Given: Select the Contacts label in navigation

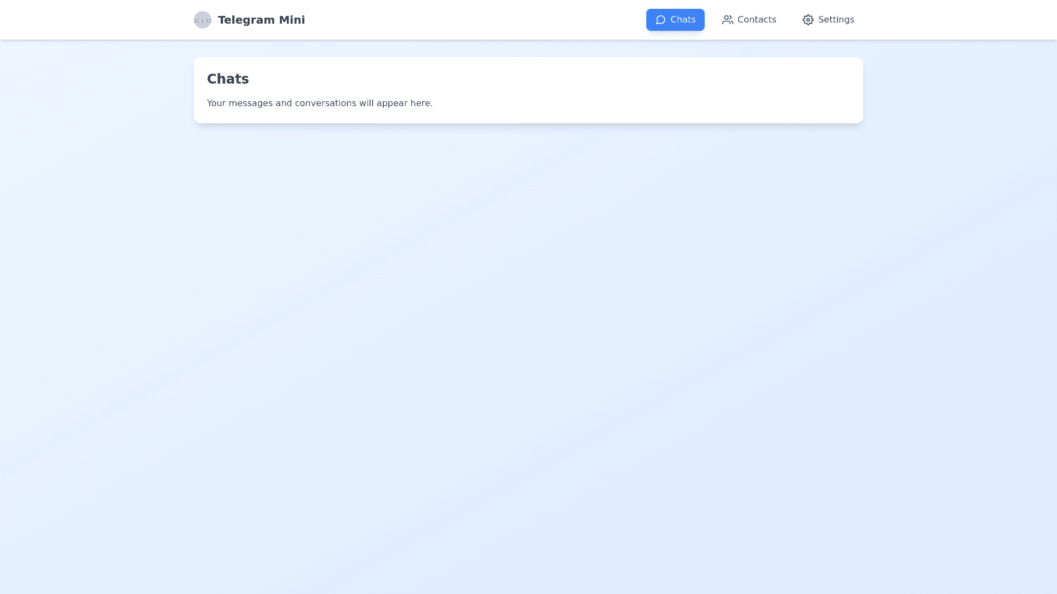Looking at the screenshot, I should point(756,20).
